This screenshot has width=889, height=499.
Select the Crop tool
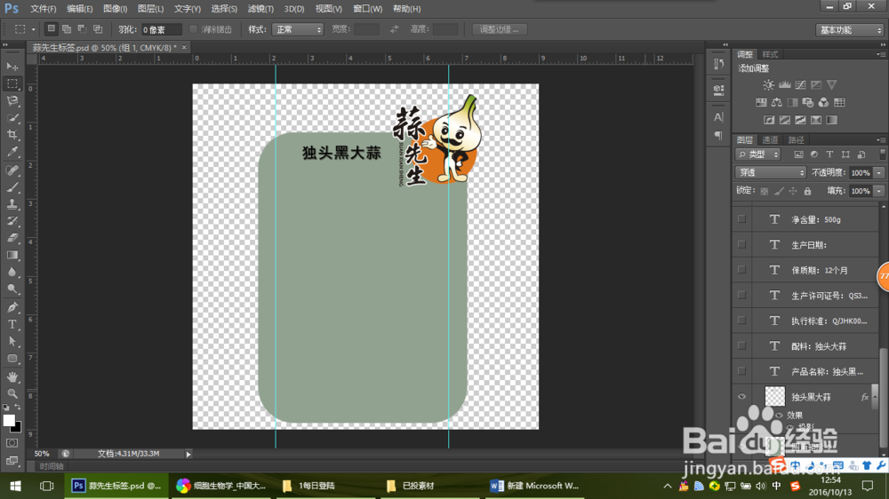coord(12,135)
